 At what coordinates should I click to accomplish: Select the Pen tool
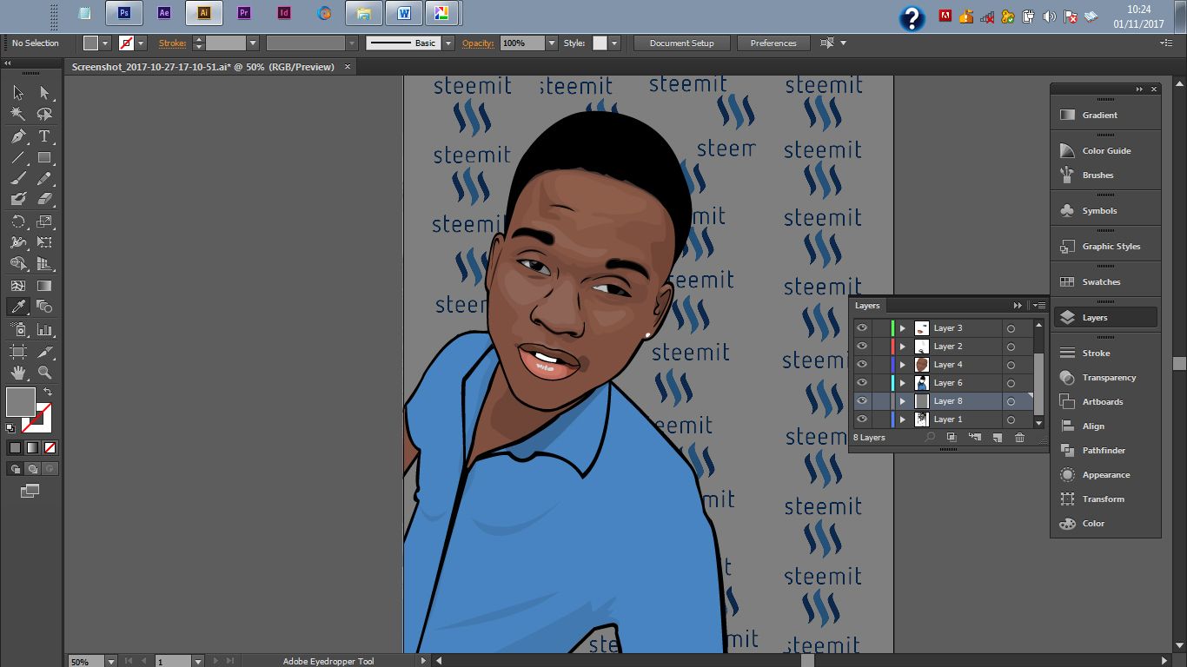18,136
